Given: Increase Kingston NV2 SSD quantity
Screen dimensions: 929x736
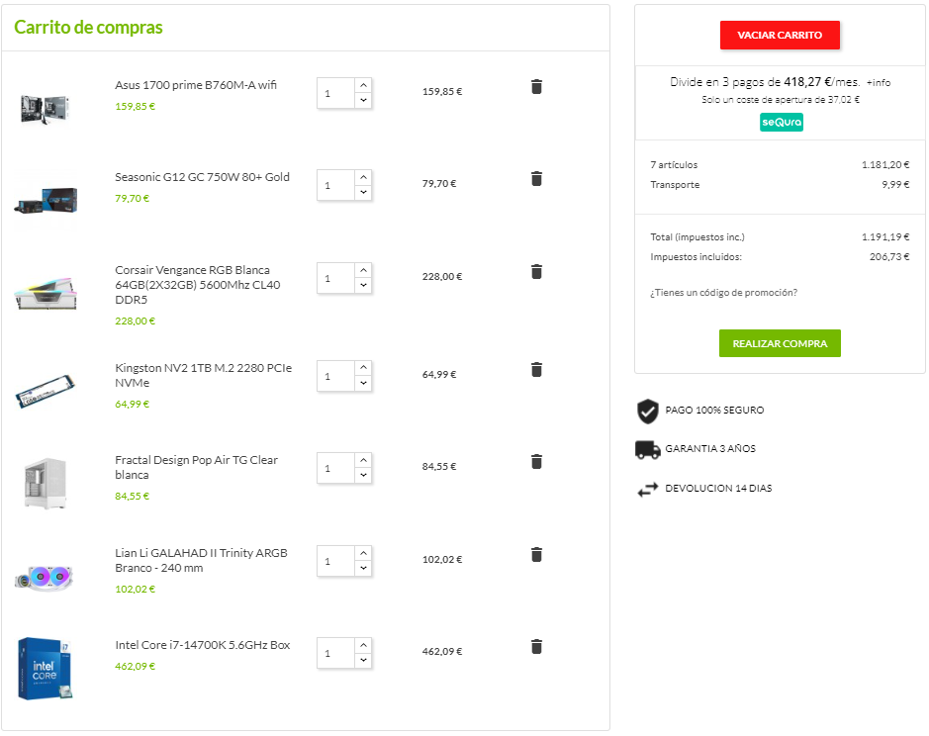Looking at the screenshot, I should [363, 368].
